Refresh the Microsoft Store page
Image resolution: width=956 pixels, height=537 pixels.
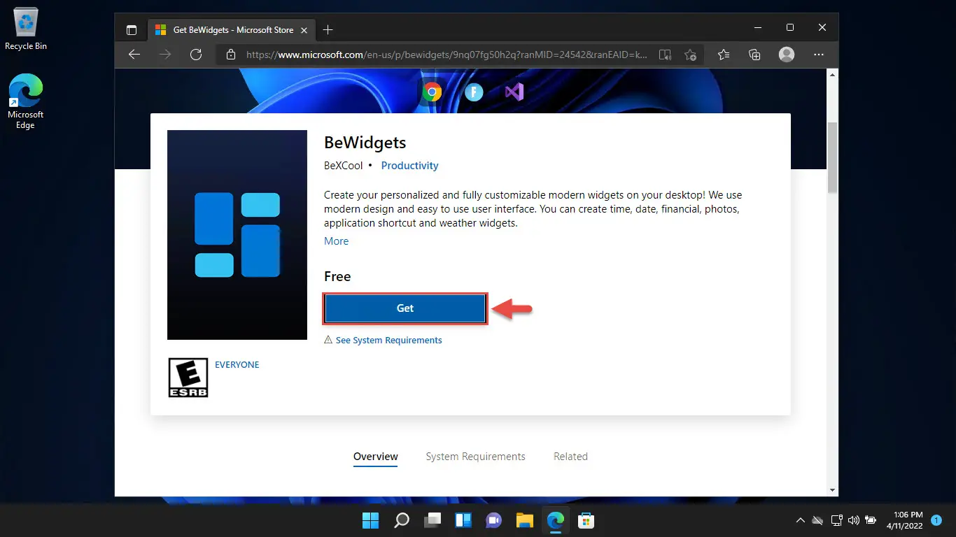tap(196, 55)
